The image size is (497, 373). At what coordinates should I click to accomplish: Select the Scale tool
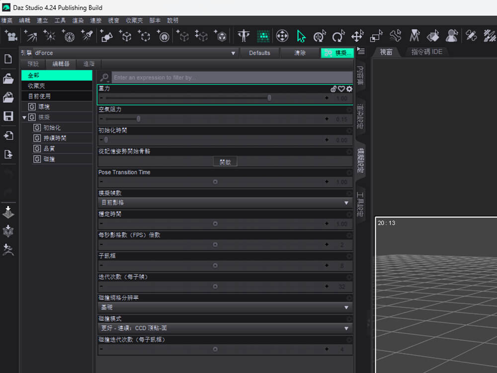376,36
